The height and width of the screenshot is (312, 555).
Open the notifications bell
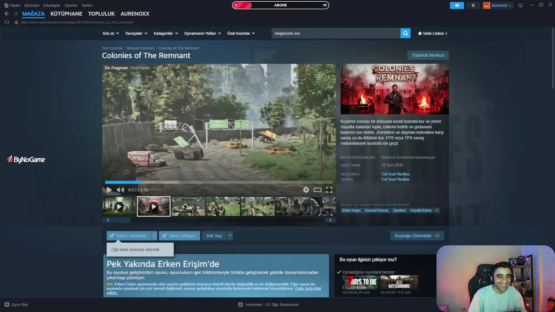[x=473, y=5]
